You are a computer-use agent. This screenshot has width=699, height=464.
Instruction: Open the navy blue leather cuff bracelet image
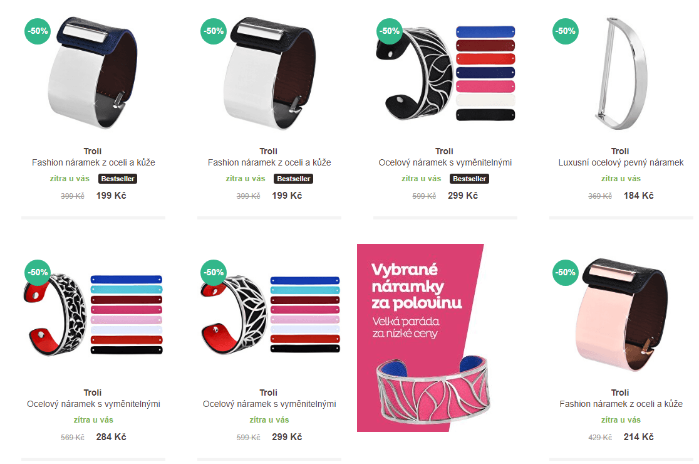(x=93, y=73)
